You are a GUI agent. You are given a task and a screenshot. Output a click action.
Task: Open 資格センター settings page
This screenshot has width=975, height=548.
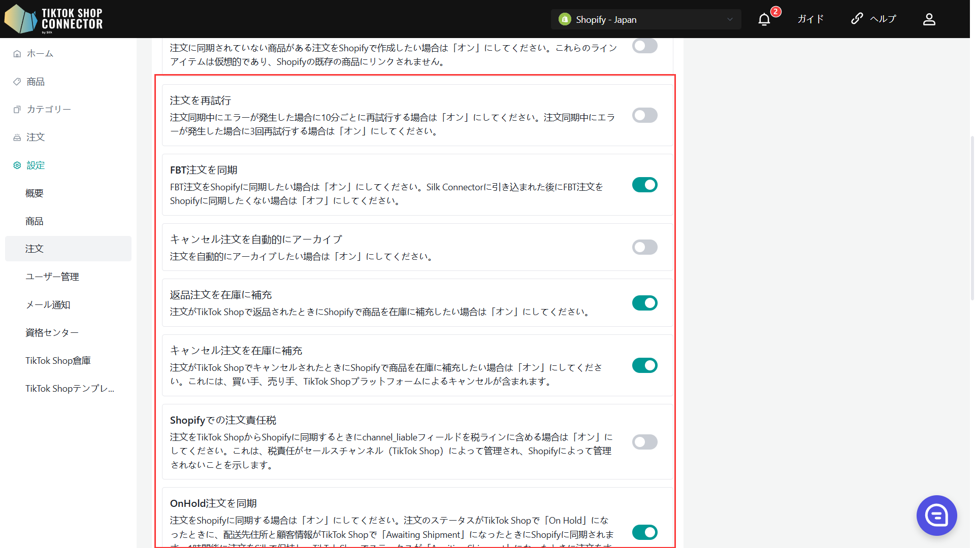(52, 332)
